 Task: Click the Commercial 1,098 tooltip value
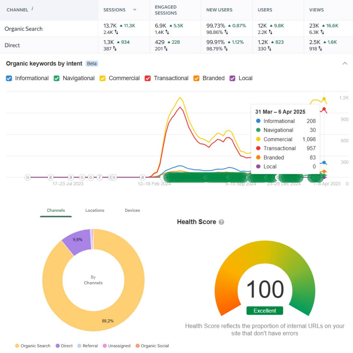pyautogui.click(x=309, y=139)
